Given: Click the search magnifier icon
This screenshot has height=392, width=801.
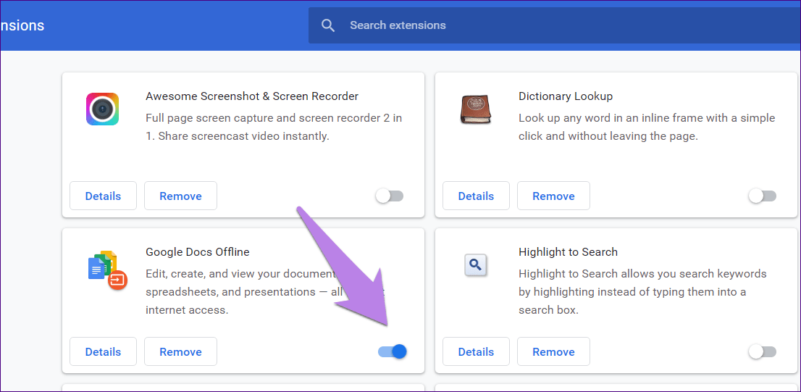Looking at the screenshot, I should (328, 25).
